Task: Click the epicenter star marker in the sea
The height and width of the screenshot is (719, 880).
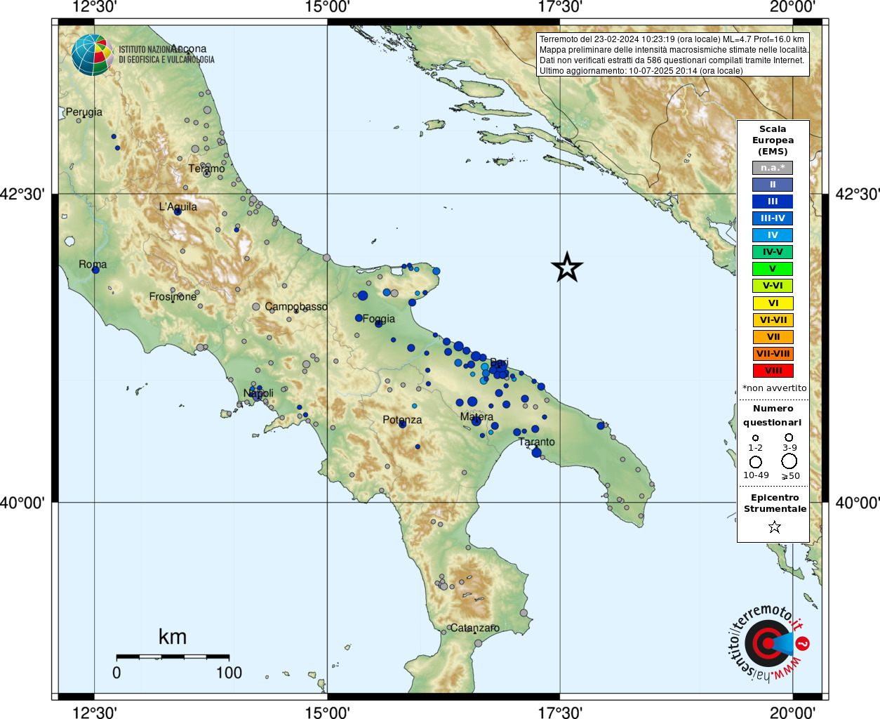Action: coord(567,268)
